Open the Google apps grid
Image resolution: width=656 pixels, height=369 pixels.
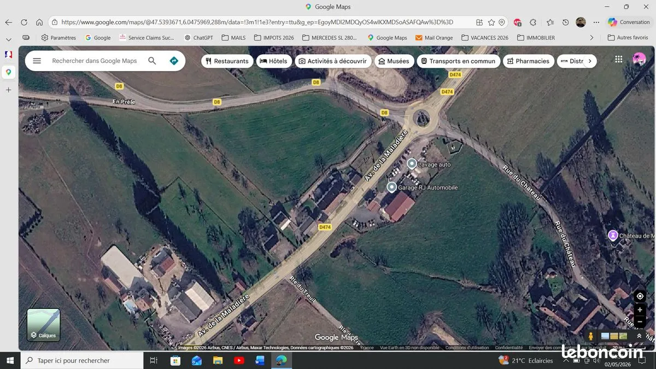click(x=618, y=60)
